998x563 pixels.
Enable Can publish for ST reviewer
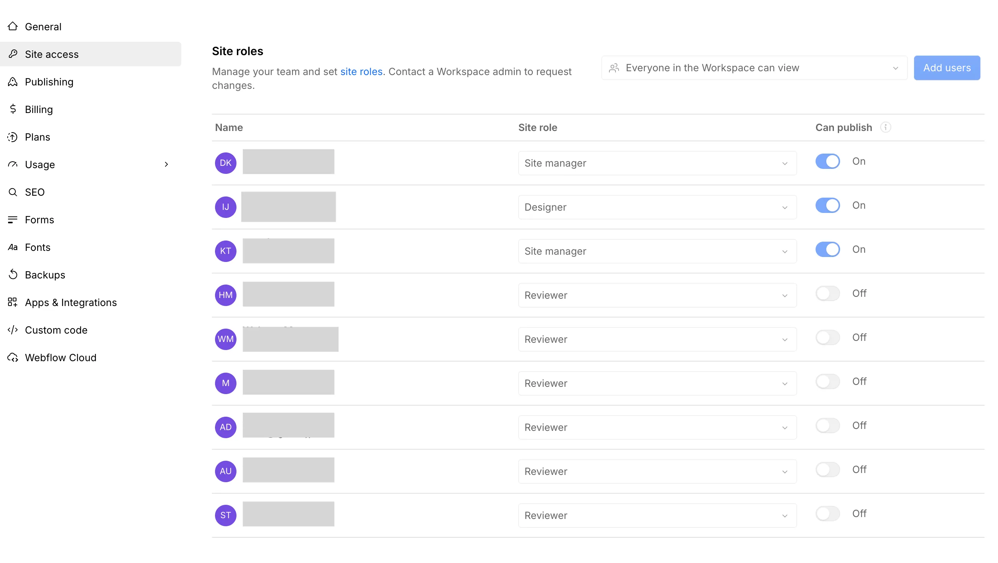[827, 514]
